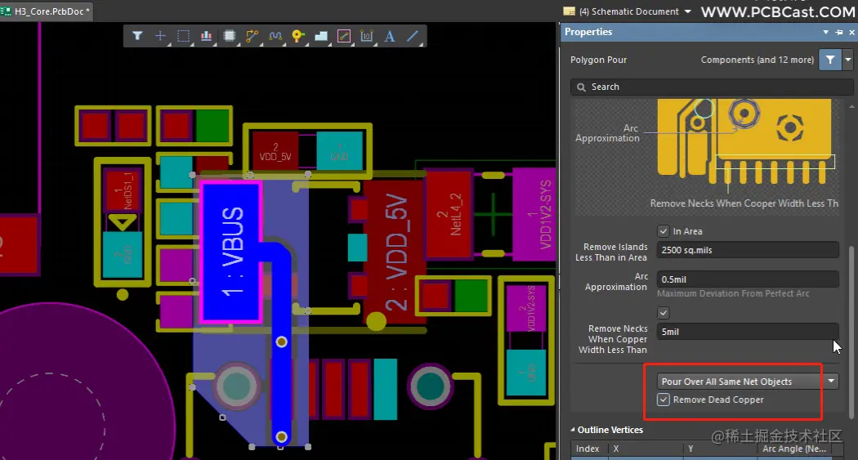Select the 1 : VBUS pad on the board
The height and width of the screenshot is (460, 858).
click(x=232, y=252)
